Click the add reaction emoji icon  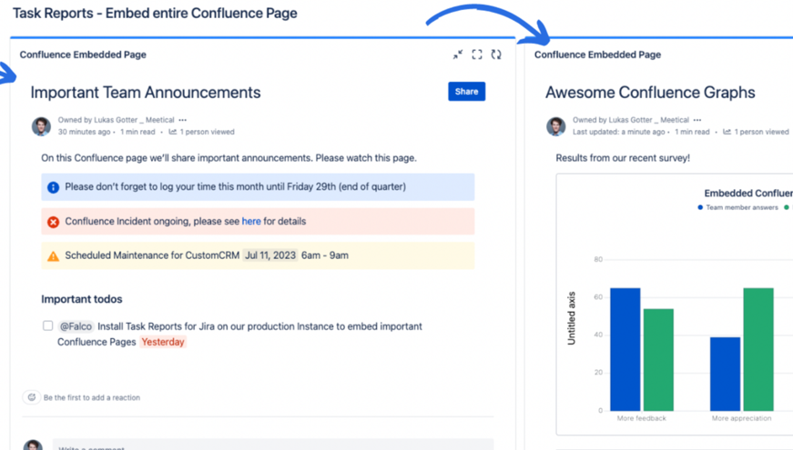(31, 397)
